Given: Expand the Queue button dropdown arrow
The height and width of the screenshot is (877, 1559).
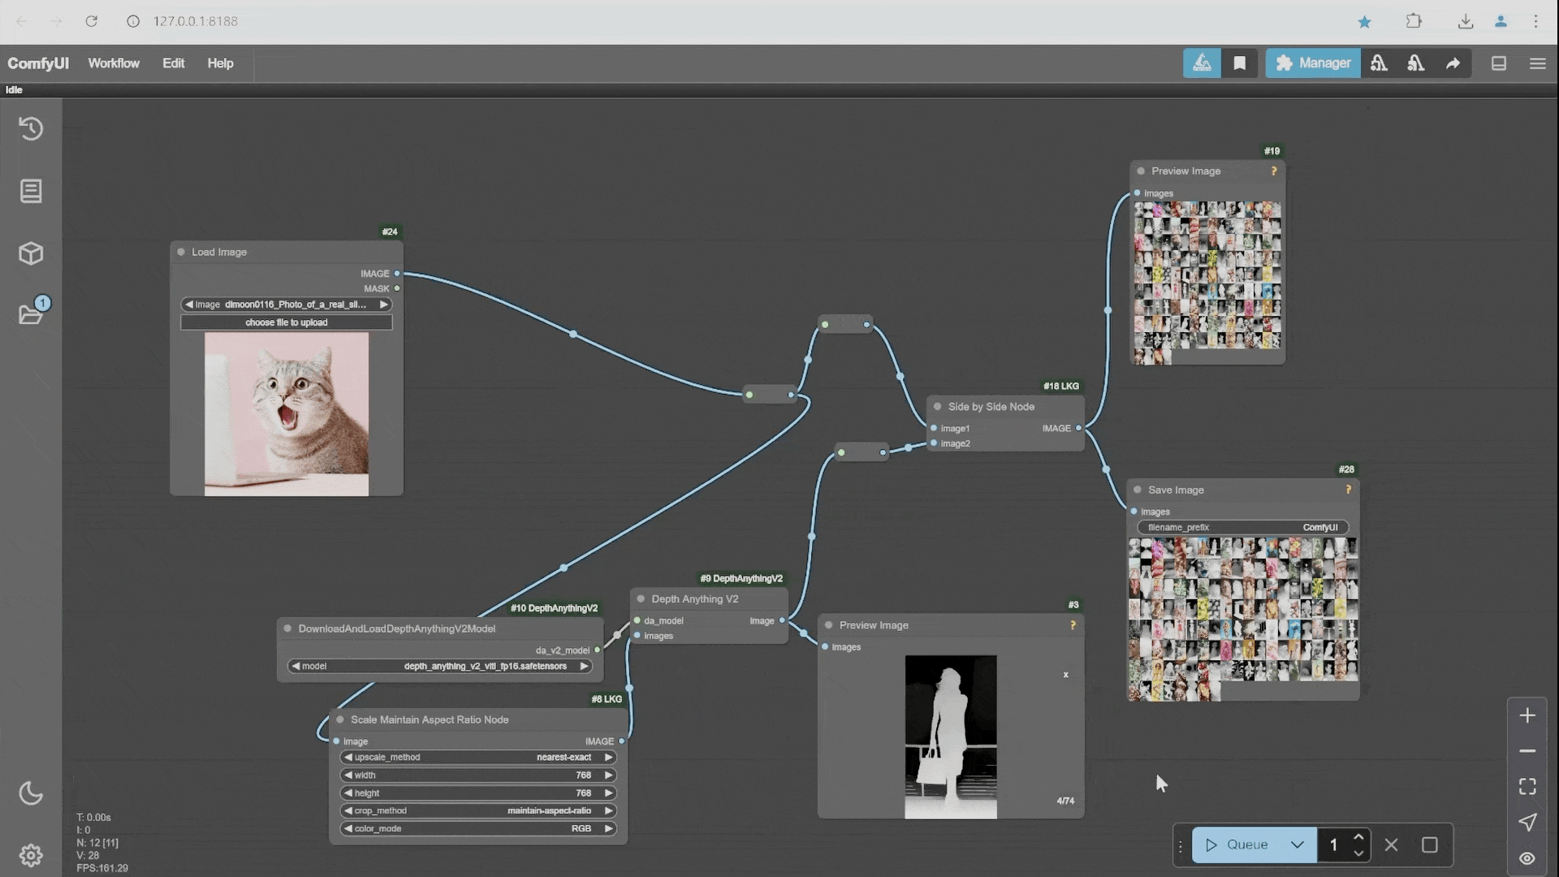Looking at the screenshot, I should click(x=1297, y=845).
